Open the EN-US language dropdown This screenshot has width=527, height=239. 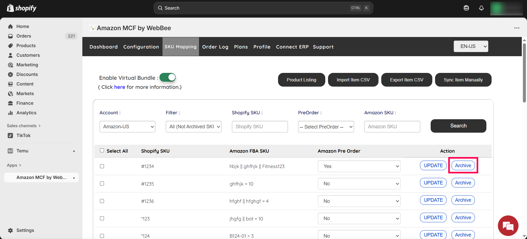pos(471,46)
